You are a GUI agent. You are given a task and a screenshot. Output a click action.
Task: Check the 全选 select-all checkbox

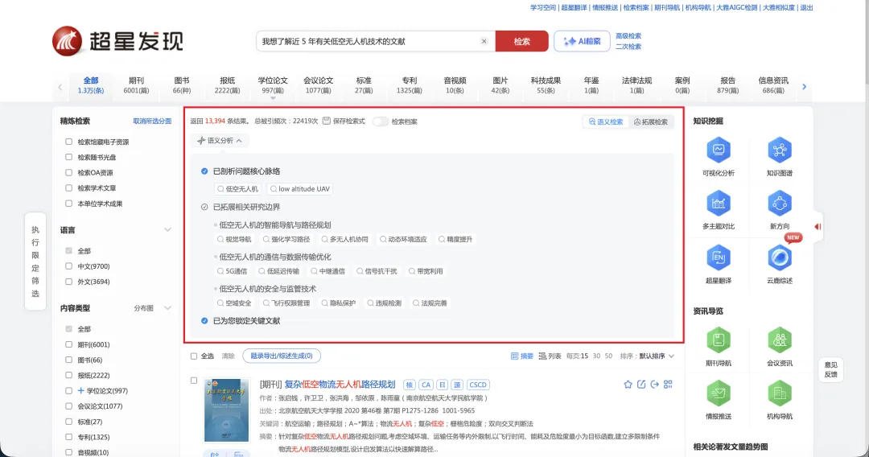pyautogui.click(x=194, y=356)
